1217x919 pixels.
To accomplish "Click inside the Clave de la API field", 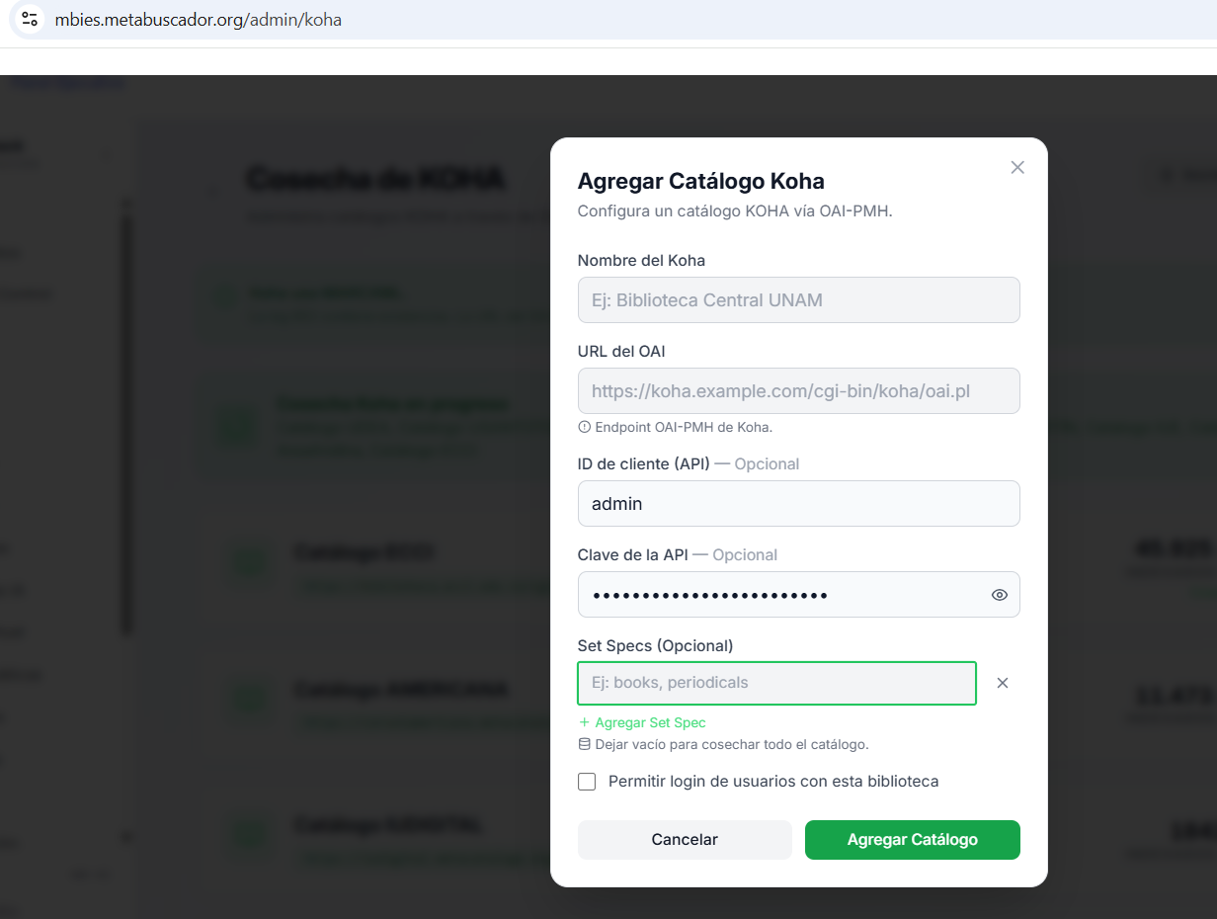I will 782,595.
